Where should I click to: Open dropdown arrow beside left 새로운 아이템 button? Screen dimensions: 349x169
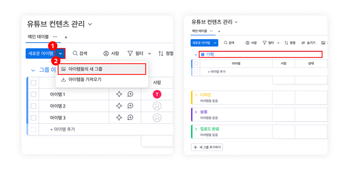point(60,53)
